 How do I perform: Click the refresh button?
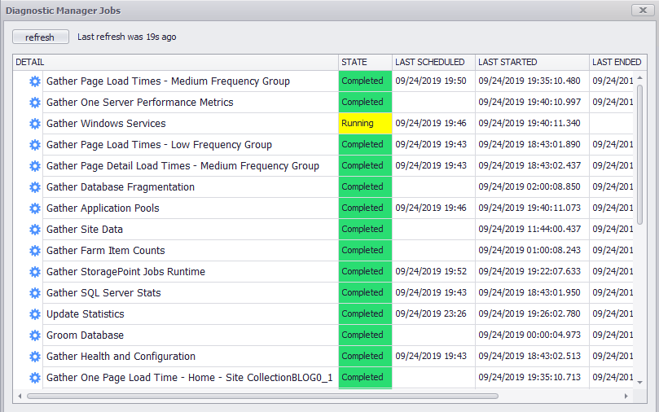click(x=41, y=37)
